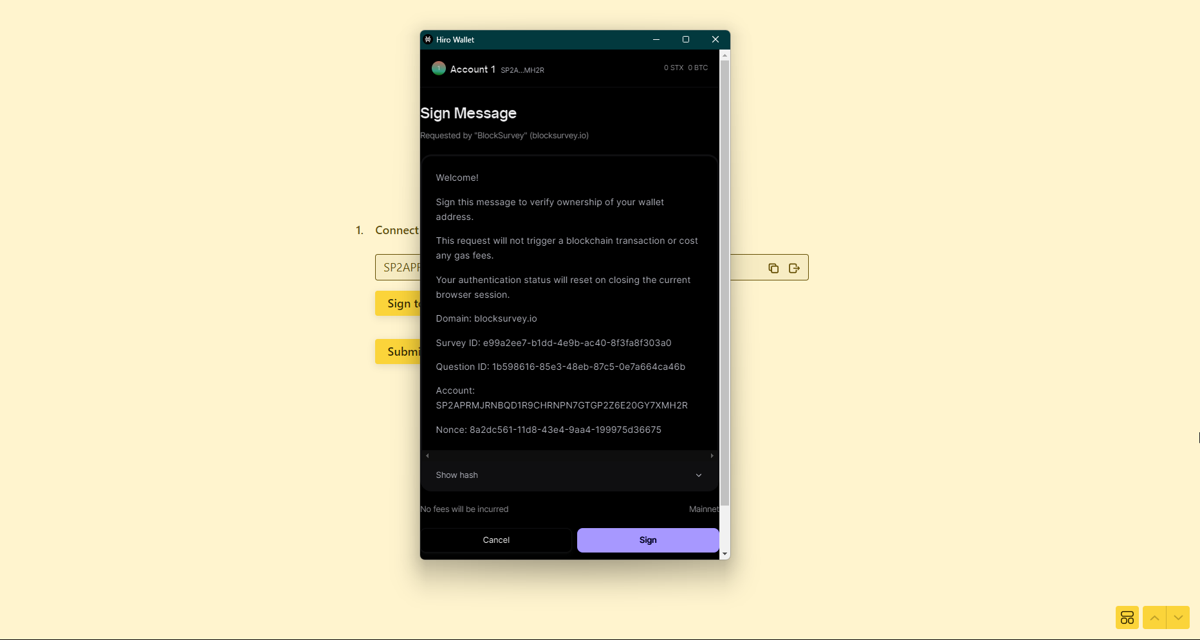Screen dimensions: 1200x640
Task: Select the Account 1 label
Action: point(473,69)
